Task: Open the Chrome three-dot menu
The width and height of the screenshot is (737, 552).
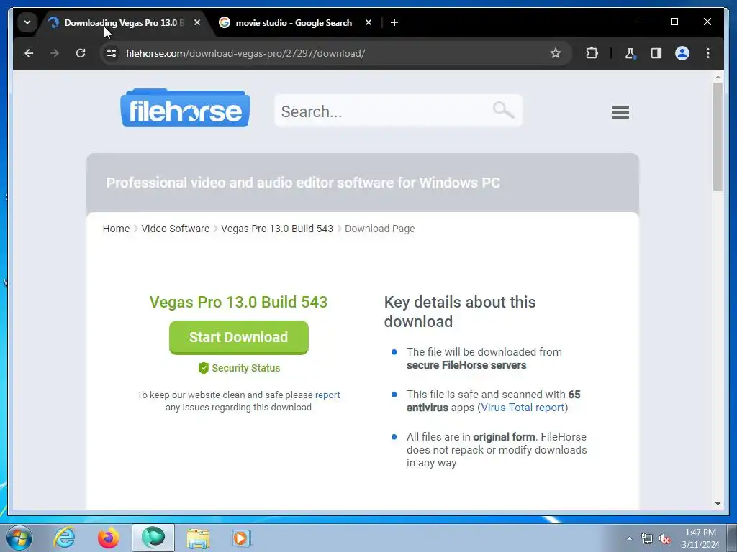Action: pyautogui.click(x=708, y=53)
